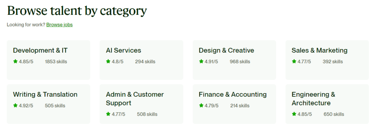
Task: Open the Browse jobs link
Action: click(x=59, y=25)
